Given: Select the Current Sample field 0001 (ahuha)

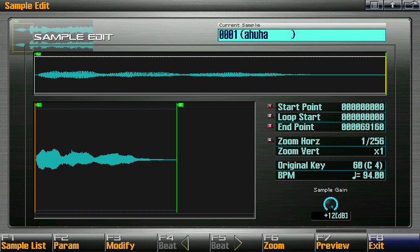Looking at the screenshot, I should pos(301,35).
